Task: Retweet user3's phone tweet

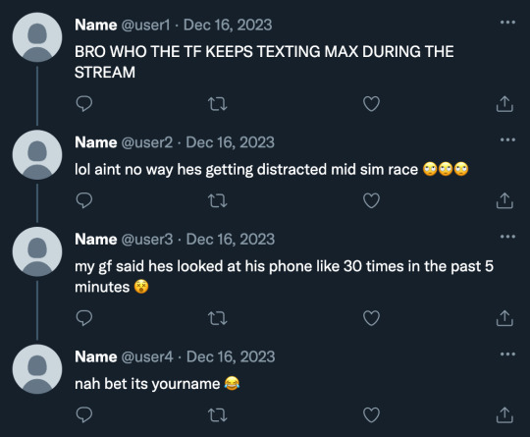Action: point(217,318)
